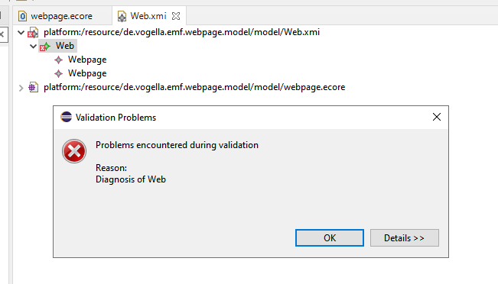Expand the webpage.ecore resource node

coord(21,88)
